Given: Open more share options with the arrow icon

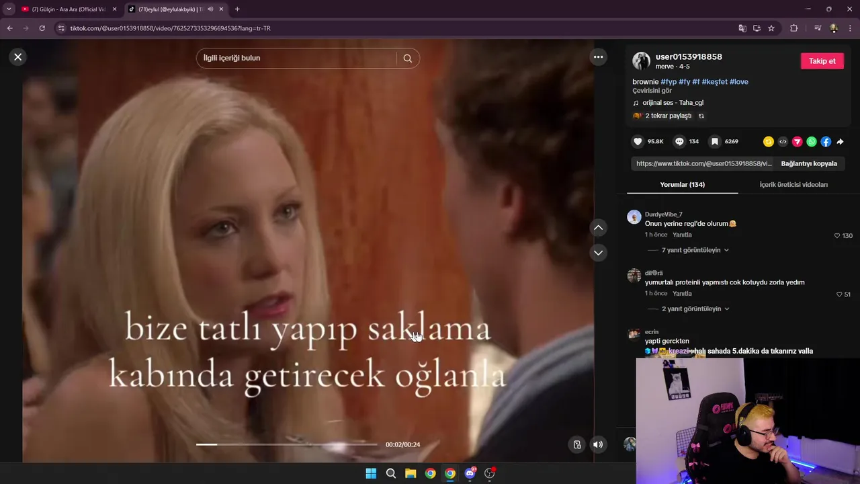Looking at the screenshot, I should (x=840, y=142).
